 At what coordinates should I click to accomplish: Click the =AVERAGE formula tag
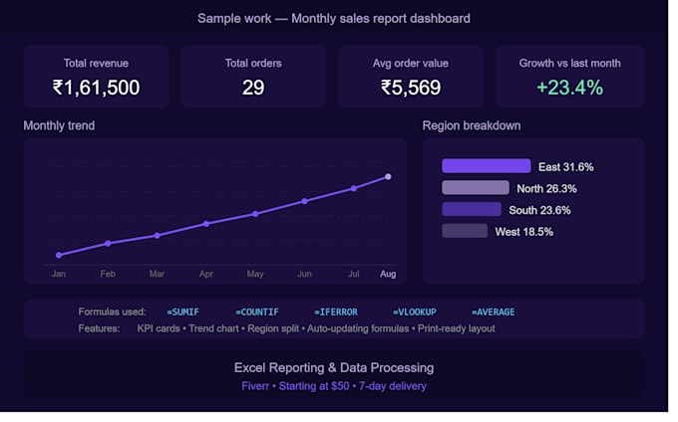coord(494,312)
